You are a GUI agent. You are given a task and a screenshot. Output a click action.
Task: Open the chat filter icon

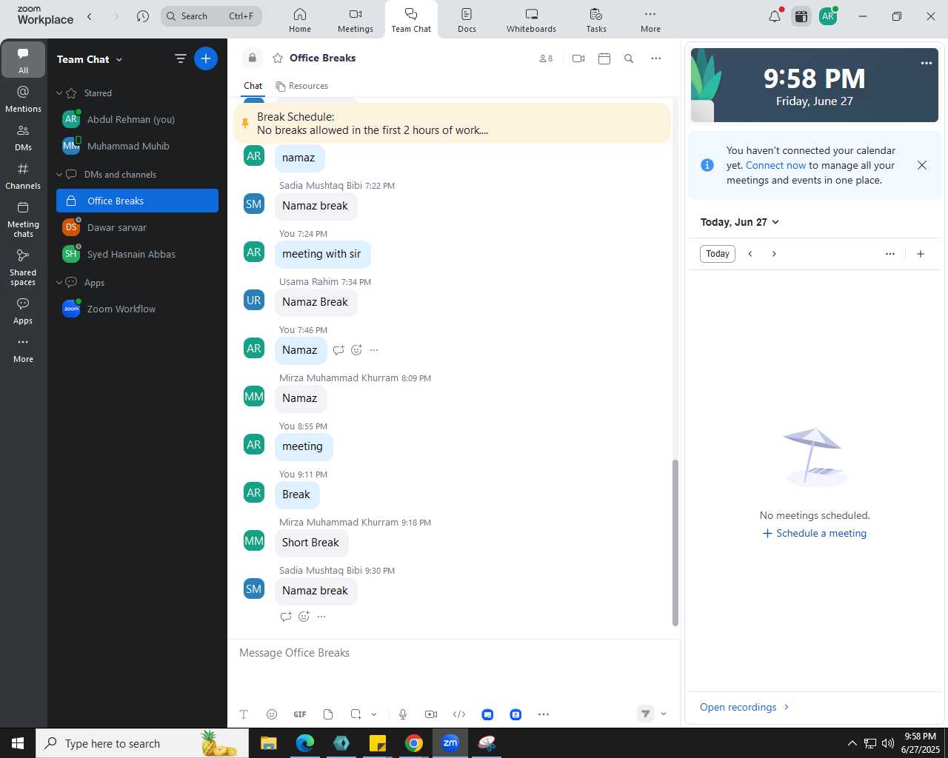(x=180, y=58)
